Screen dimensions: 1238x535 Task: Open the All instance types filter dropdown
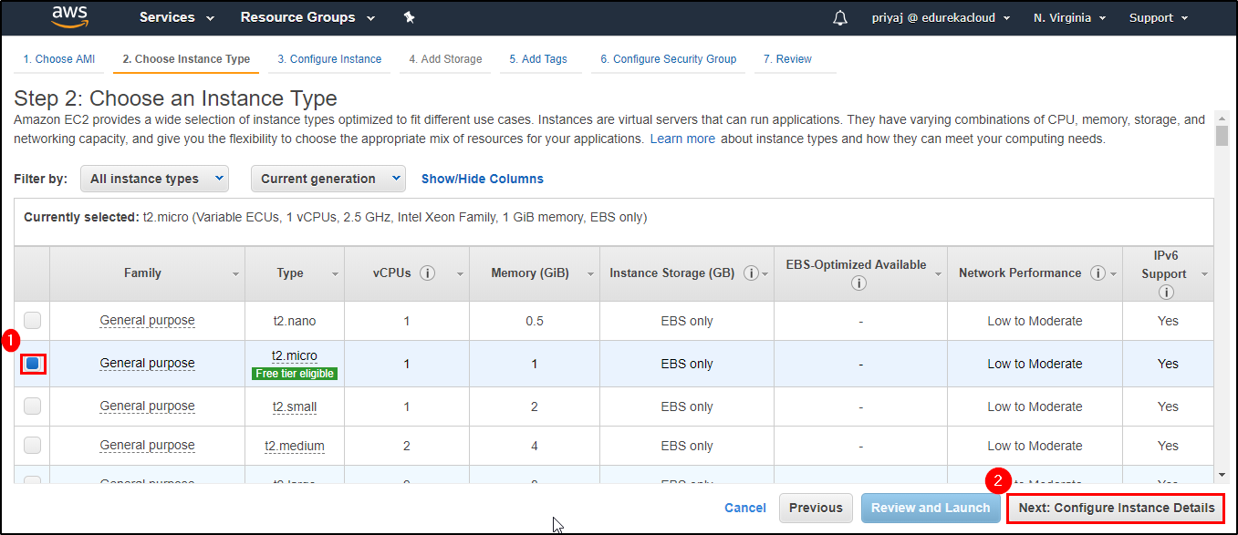[x=154, y=179]
